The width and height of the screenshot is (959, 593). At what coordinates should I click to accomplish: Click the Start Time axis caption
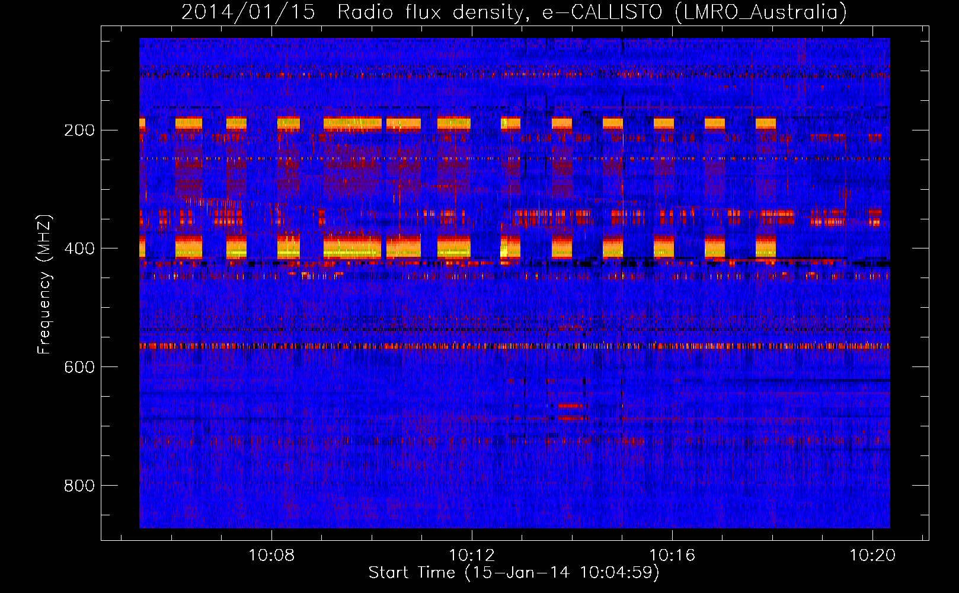click(514, 573)
